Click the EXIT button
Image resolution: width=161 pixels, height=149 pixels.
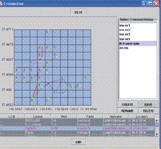pyautogui.click(x=78, y=142)
